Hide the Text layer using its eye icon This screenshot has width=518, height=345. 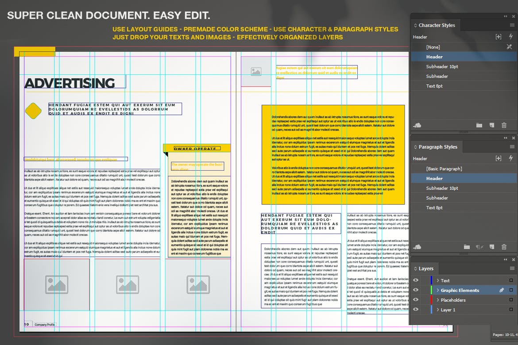click(x=416, y=280)
